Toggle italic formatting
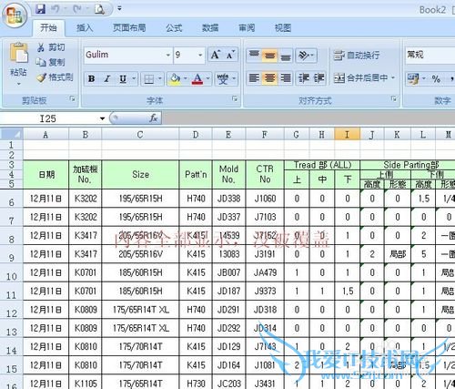 click(x=106, y=79)
